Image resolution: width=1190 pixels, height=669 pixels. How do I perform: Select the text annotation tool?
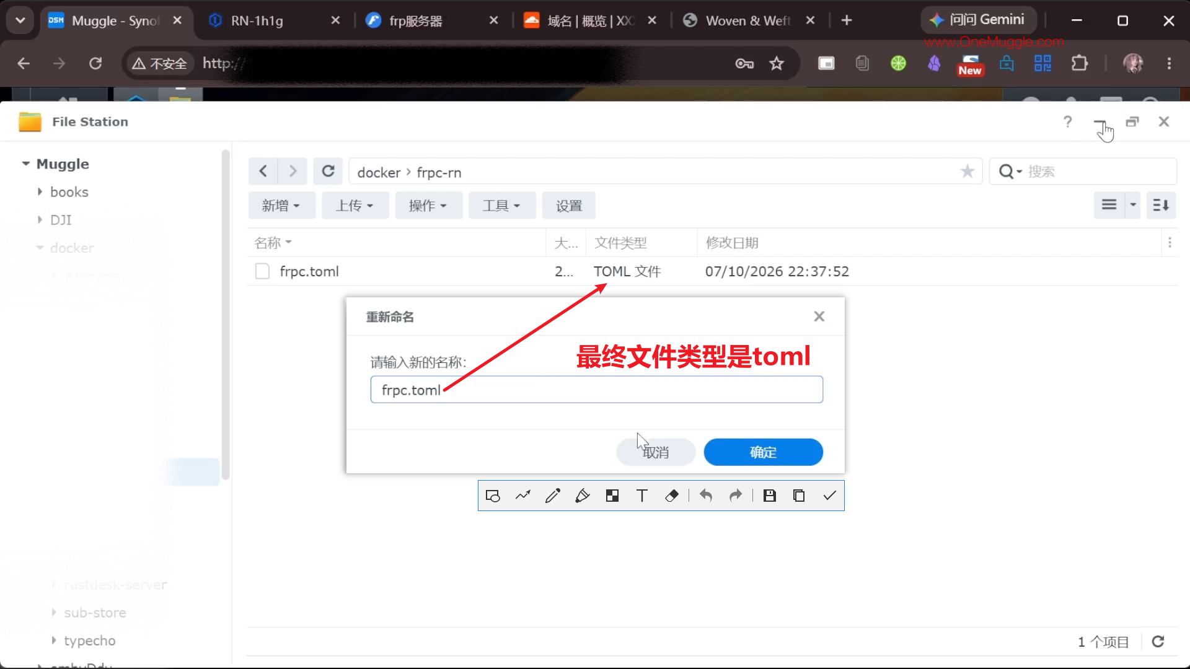point(642,496)
